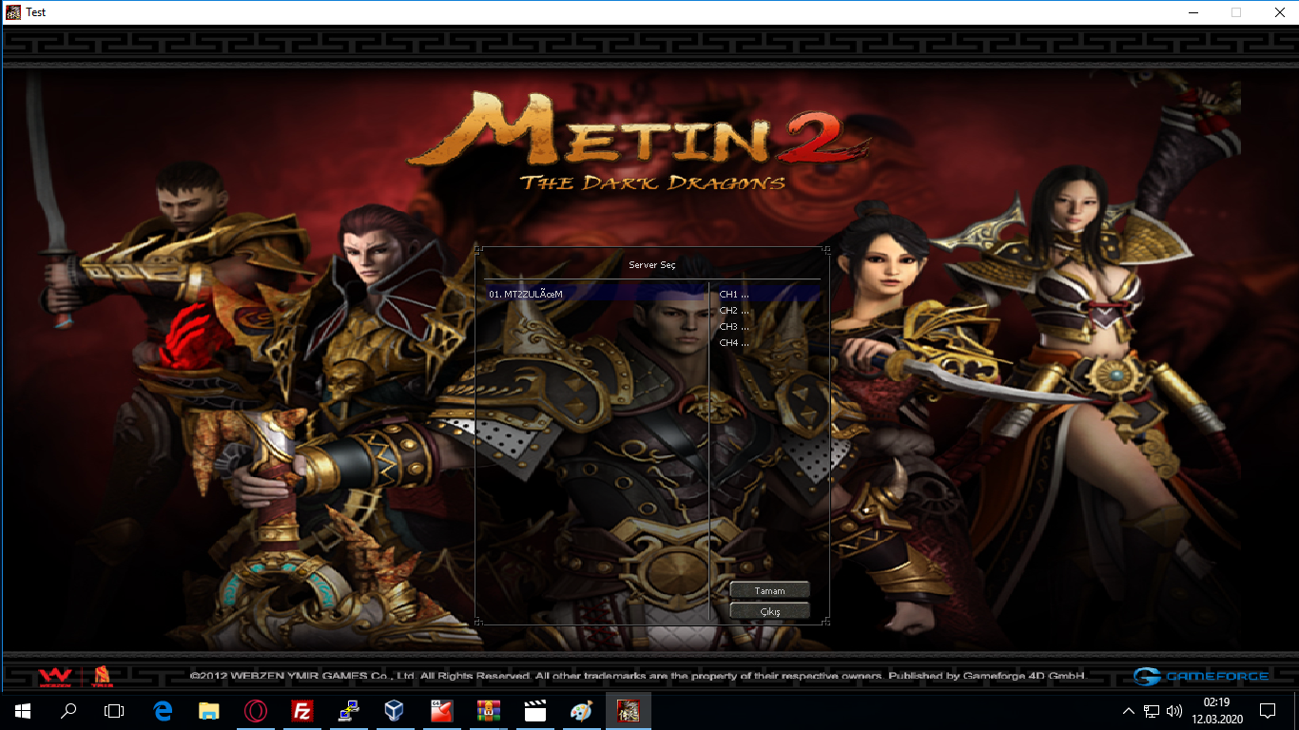
Task: Click the Test window title bar icon
Action: click(13, 12)
